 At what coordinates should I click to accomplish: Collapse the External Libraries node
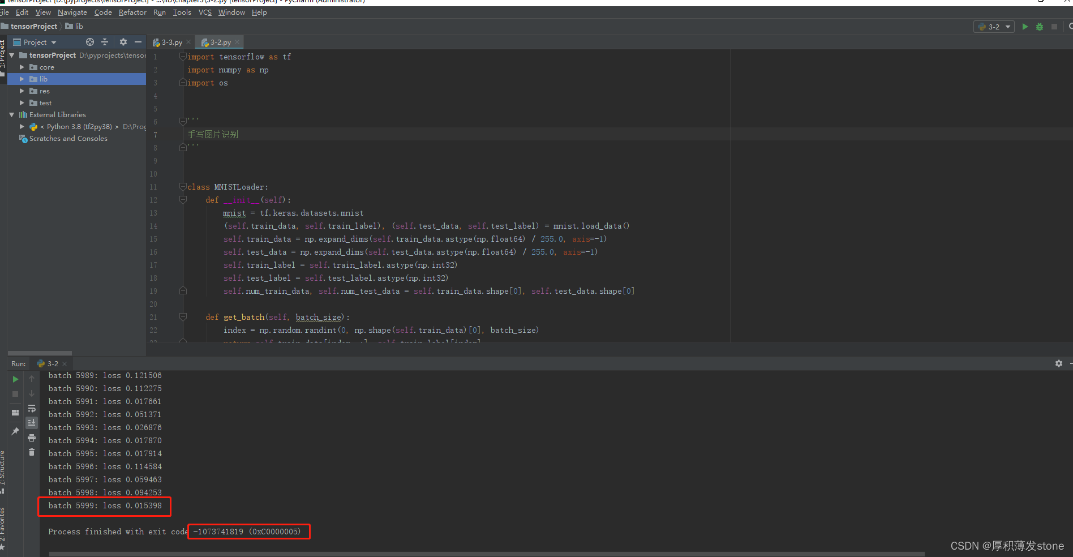(12, 114)
